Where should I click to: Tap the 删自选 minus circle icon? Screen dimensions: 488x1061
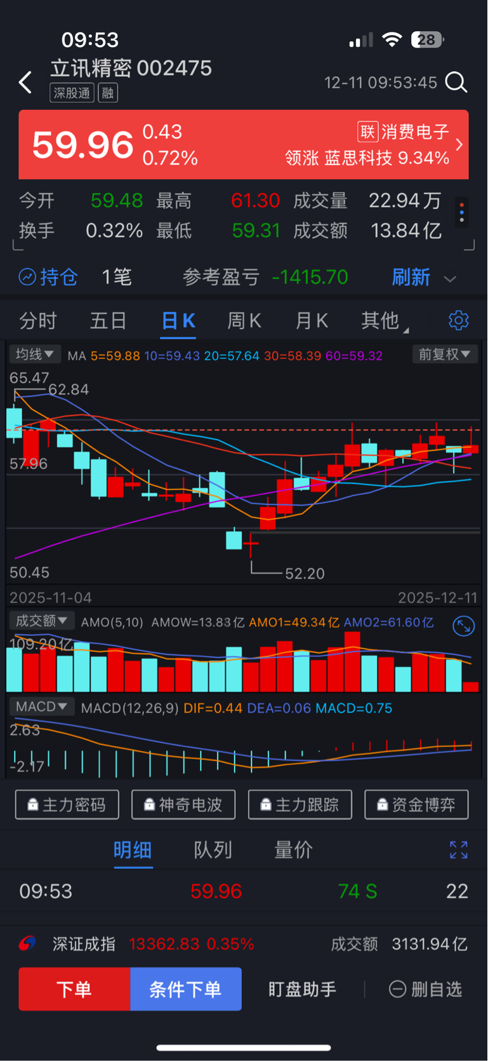click(x=397, y=989)
